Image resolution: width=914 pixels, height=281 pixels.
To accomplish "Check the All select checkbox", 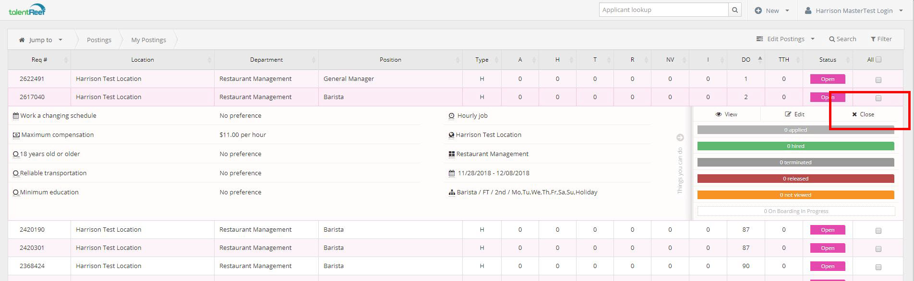I will click(x=878, y=60).
